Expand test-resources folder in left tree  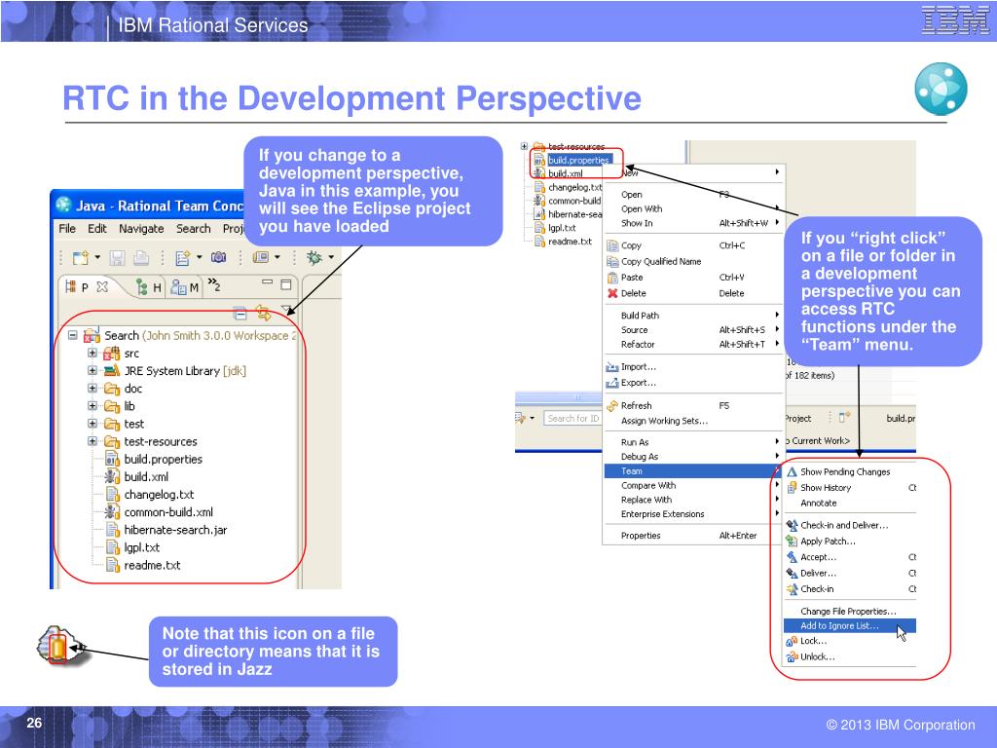[x=92, y=441]
